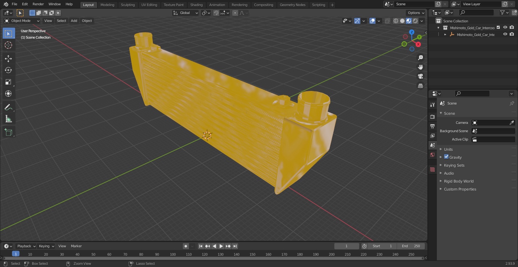Toggle viewport overlays display
The width and height of the screenshot is (518, 267).
coord(372,21)
